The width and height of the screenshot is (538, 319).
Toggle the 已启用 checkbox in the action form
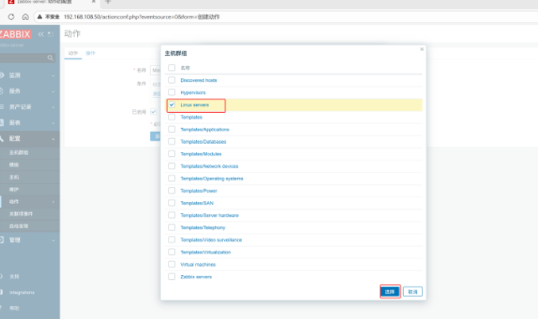point(153,112)
